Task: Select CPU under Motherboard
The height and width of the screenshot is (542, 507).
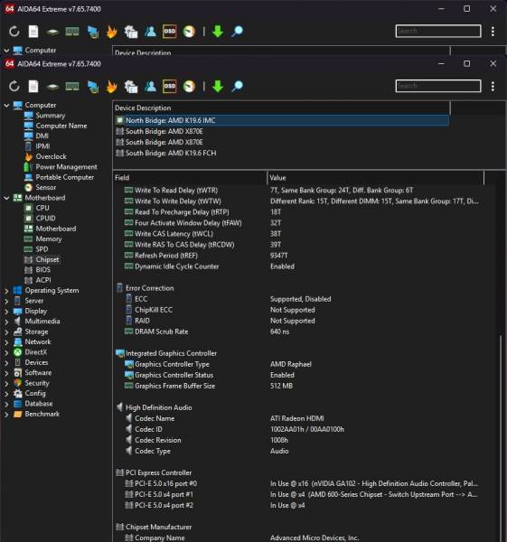Action: click(x=42, y=208)
